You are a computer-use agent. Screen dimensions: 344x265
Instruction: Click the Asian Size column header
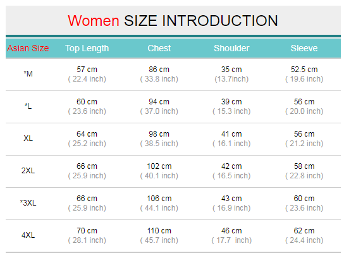pos(28,48)
